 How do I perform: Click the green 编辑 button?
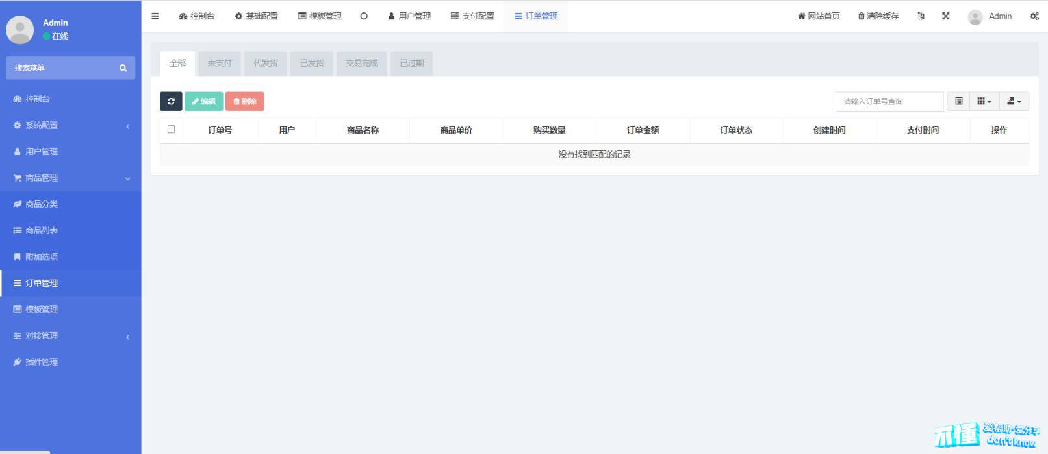click(x=203, y=101)
